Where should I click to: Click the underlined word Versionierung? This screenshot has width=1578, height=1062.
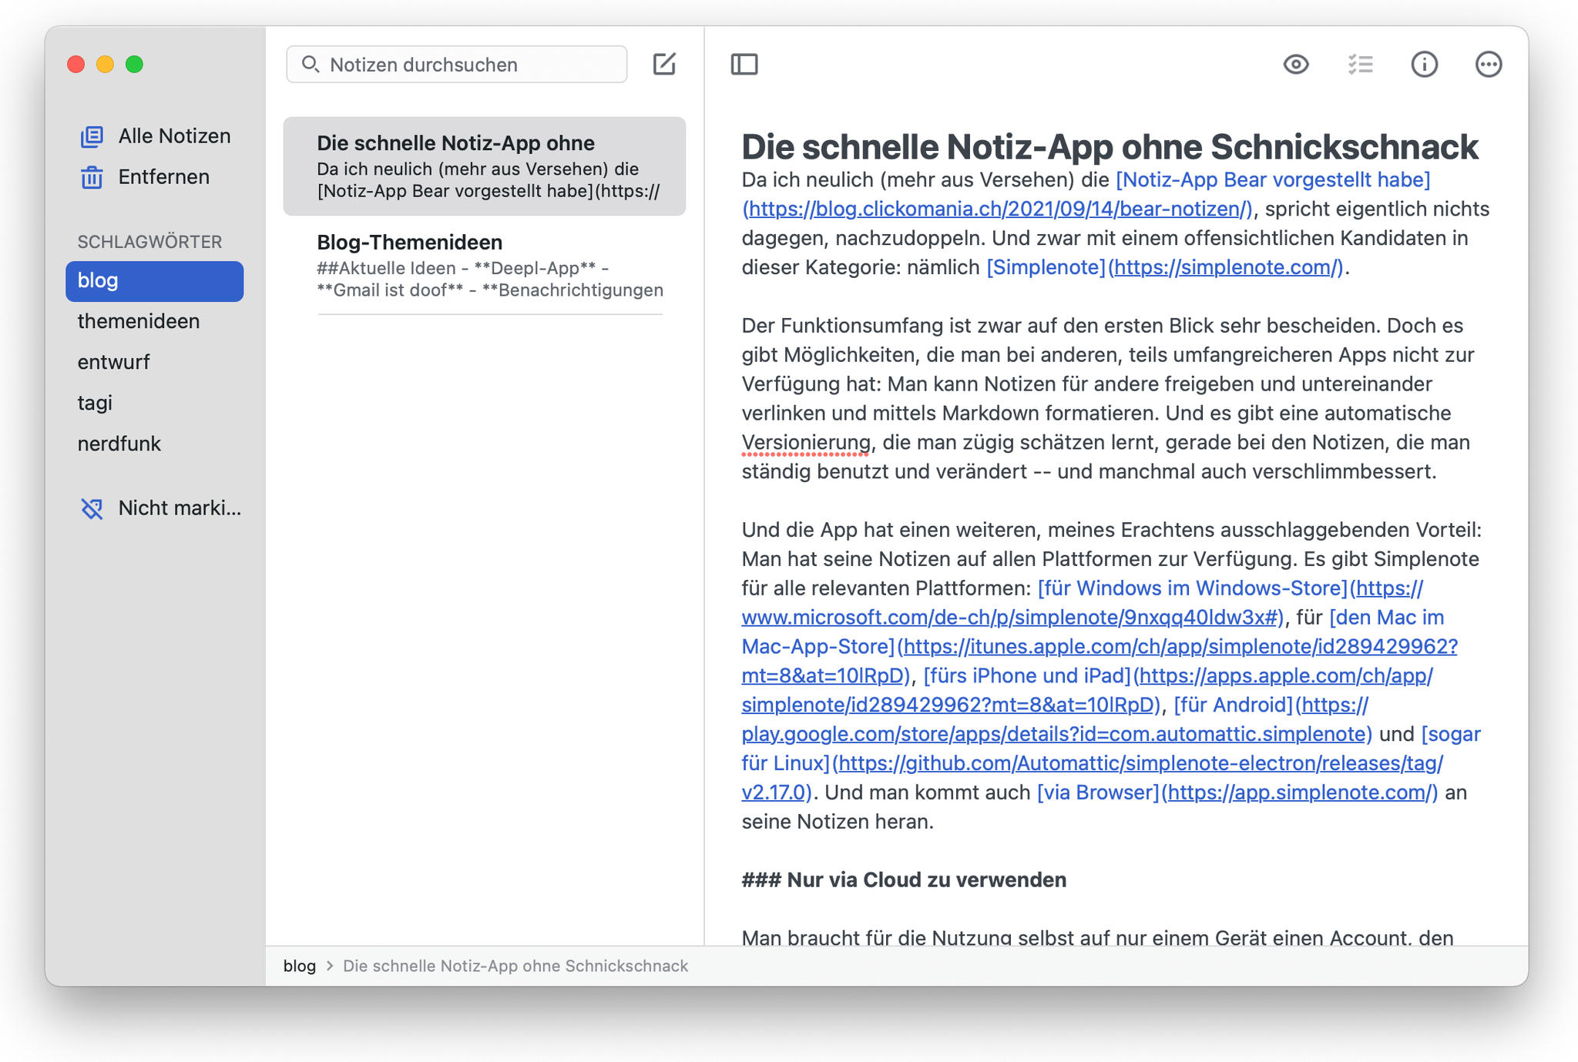pyautogui.click(x=806, y=442)
